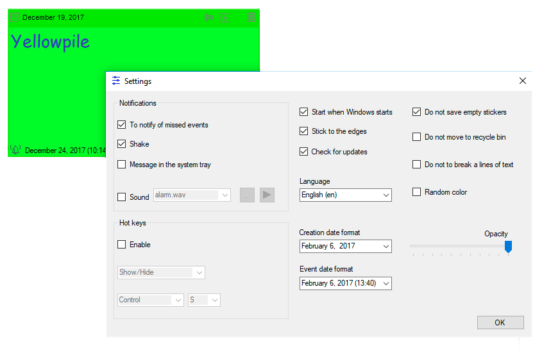Click the December 19, 2017 sticker date
This screenshot has width=551, height=351.
coord(53,17)
